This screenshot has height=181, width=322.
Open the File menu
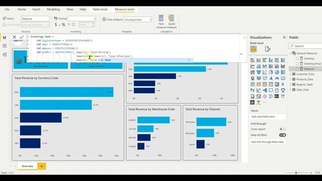click(x=7, y=10)
